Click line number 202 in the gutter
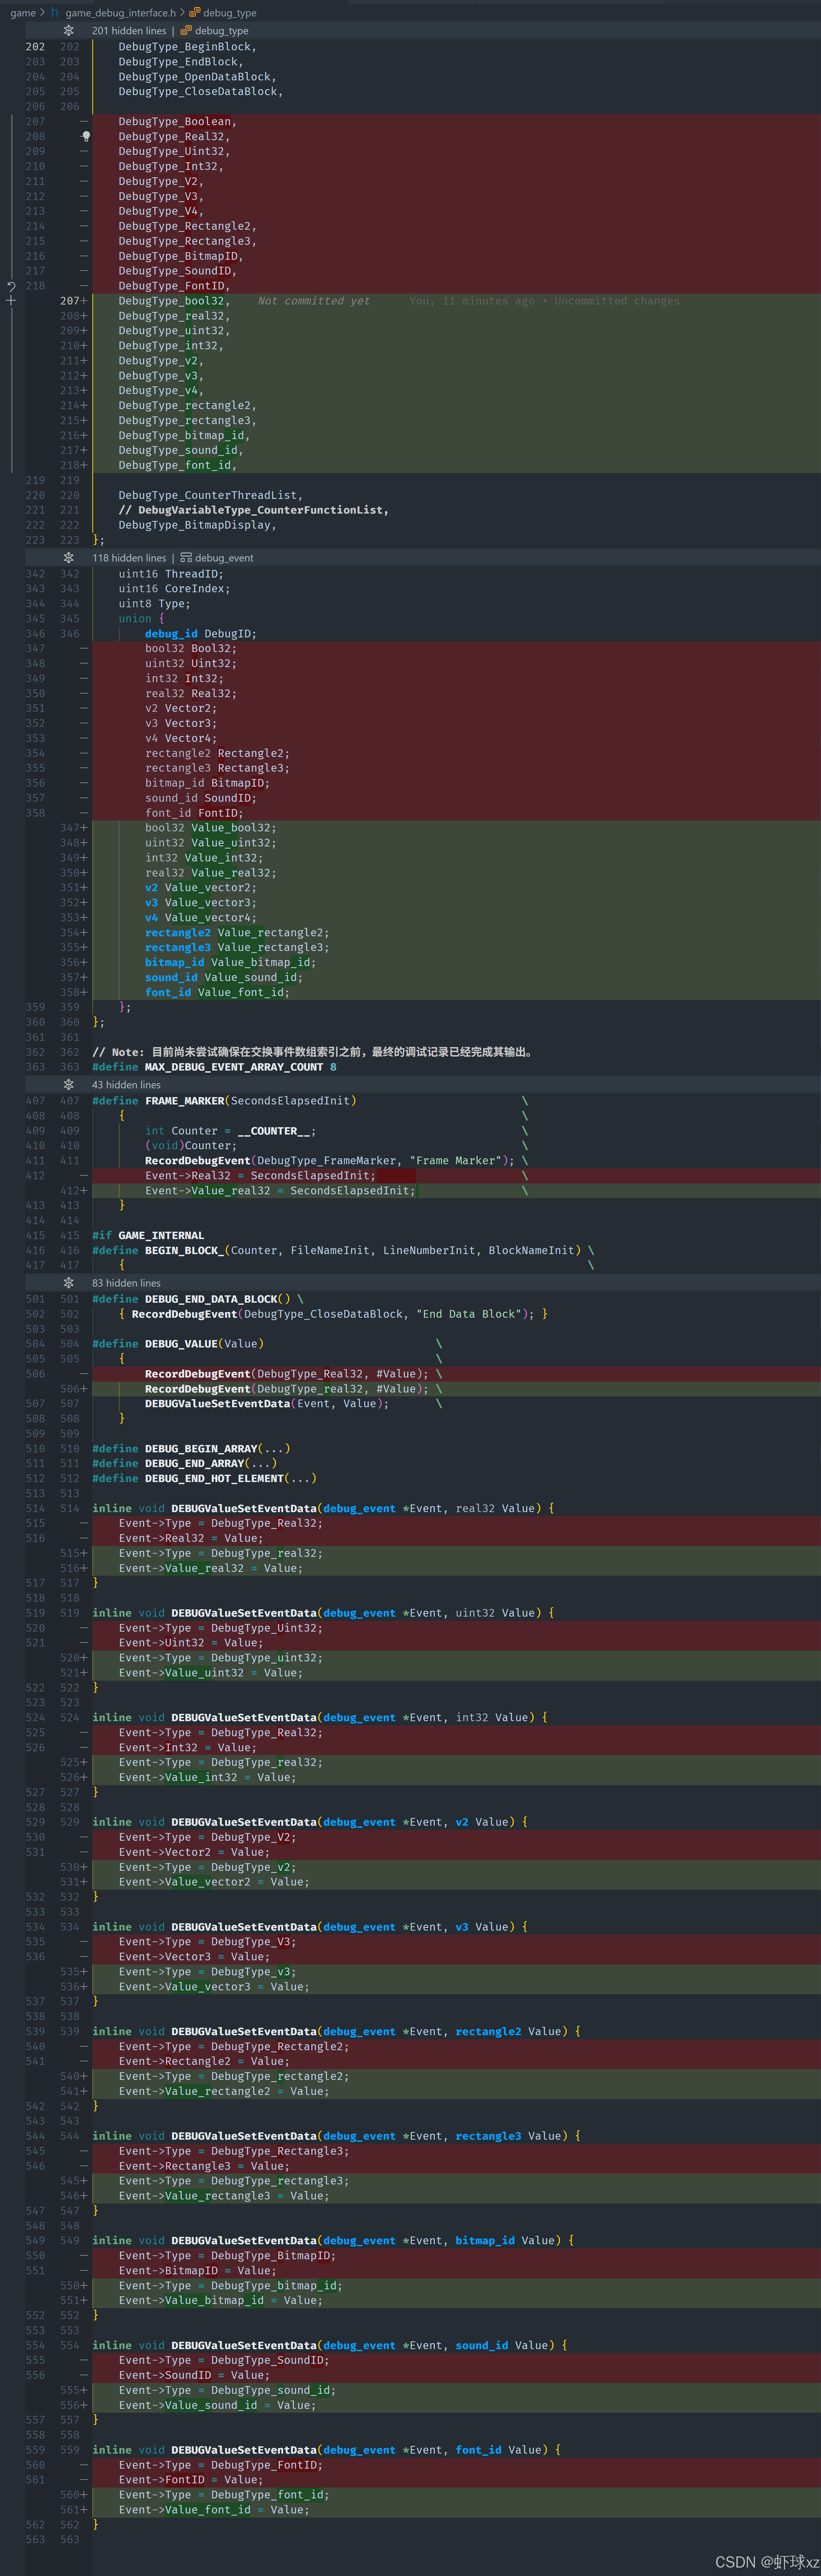This screenshot has width=821, height=2576. tap(35, 47)
